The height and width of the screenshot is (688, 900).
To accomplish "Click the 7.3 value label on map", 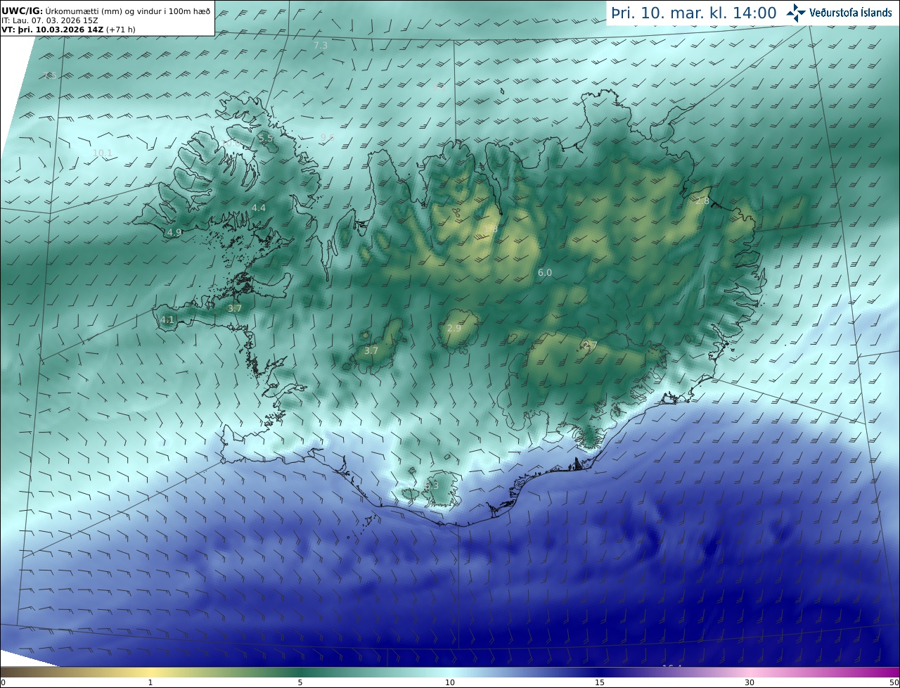I will (320, 46).
